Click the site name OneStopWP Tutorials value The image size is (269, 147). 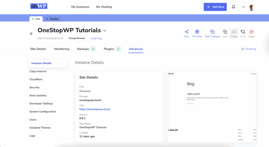tap(93, 127)
